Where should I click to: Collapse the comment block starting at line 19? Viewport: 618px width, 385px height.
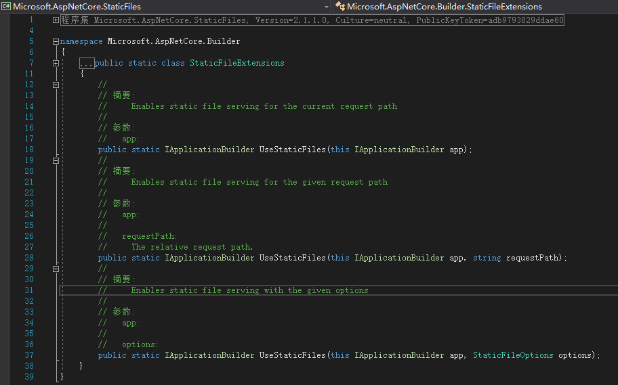click(x=56, y=160)
